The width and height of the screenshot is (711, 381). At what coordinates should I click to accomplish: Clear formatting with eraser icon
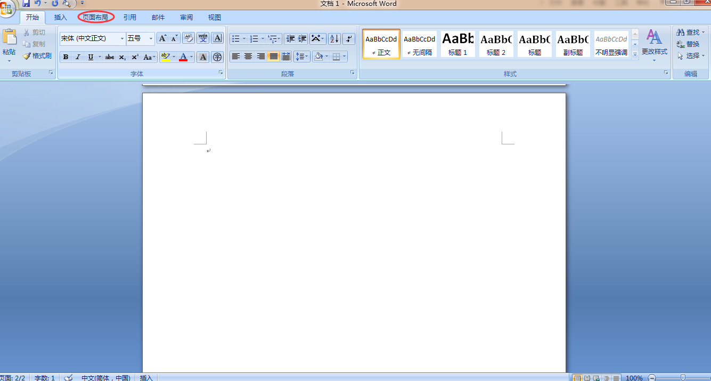(x=189, y=38)
